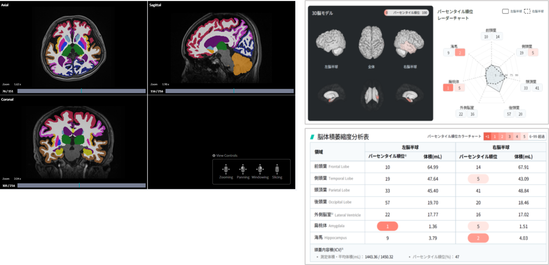Click the '6~99' percentile color chart swatch
Viewport: 549px width, 265px height.
(534, 137)
